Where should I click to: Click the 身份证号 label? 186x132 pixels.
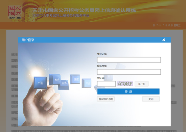(102, 54)
